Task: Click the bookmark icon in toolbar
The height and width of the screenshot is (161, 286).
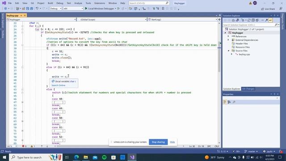Action: [163, 8]
